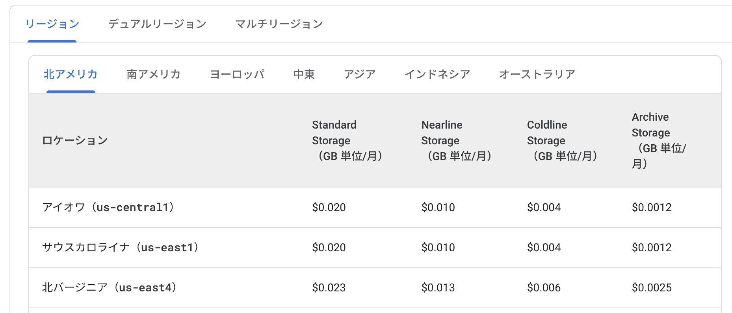Select the 北バージニア (us-east4) row label
The height and width of the screenshot is (313, 732).
(x=110, y=287)
